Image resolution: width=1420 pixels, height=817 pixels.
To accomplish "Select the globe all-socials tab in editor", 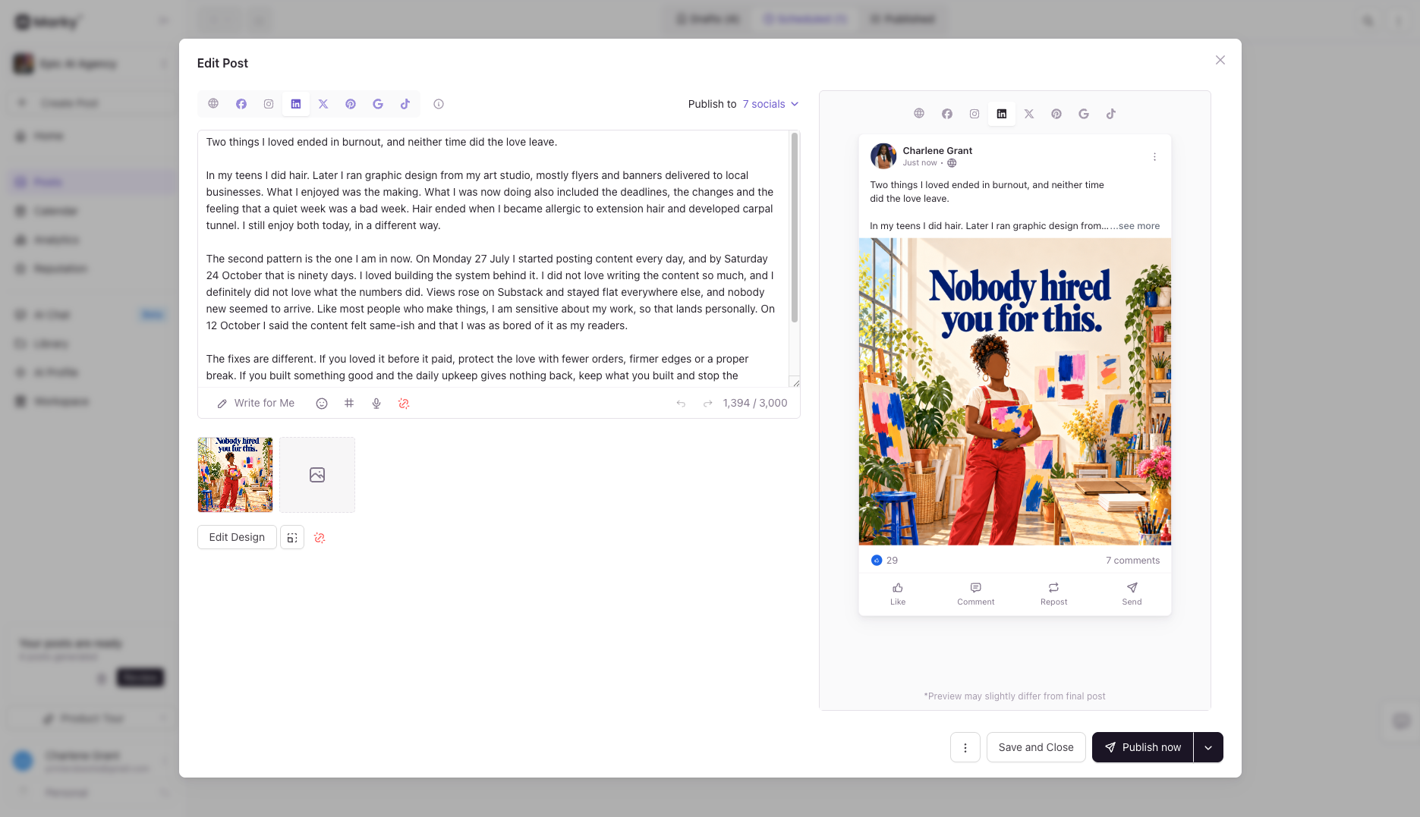I will point(213,104).
